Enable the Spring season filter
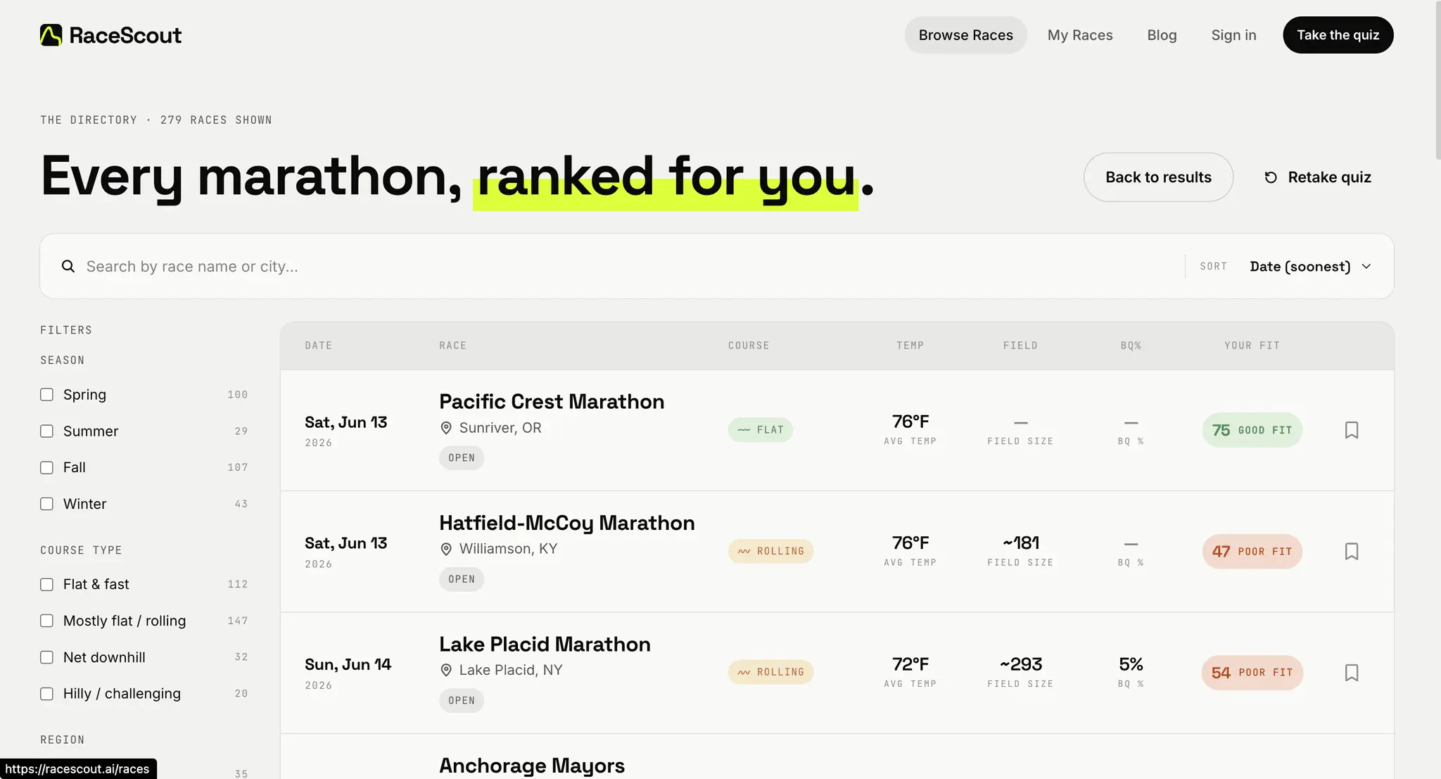The image size is (1441, 779). pos(46,394)
